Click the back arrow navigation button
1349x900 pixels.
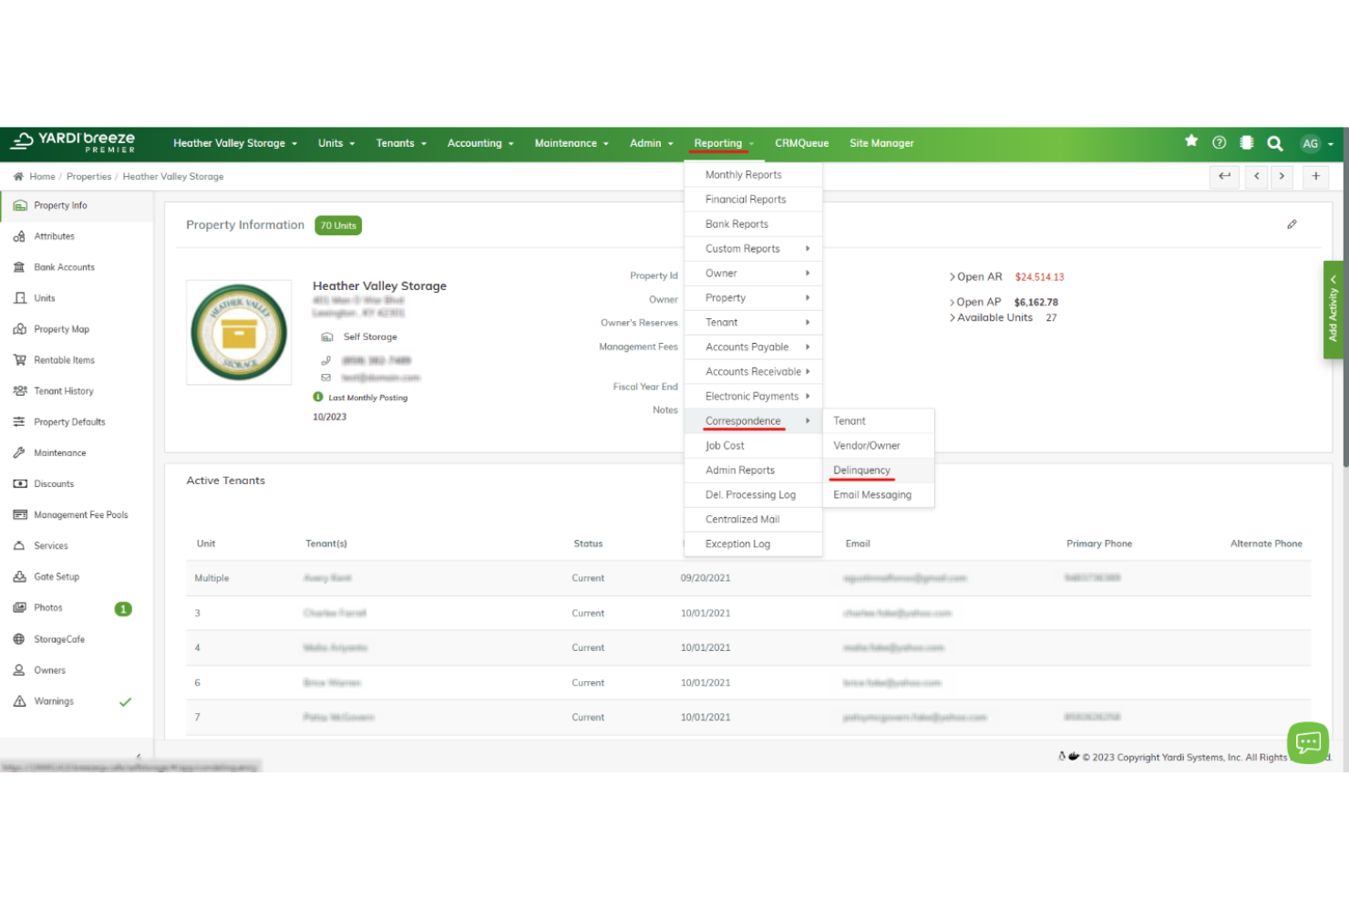point(1224,176)
